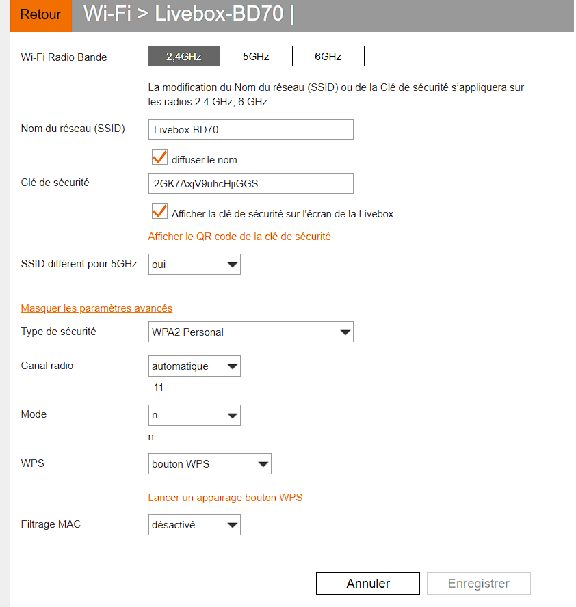Collapse via 'Masquer les paramètres avancés'

(96, 308)
